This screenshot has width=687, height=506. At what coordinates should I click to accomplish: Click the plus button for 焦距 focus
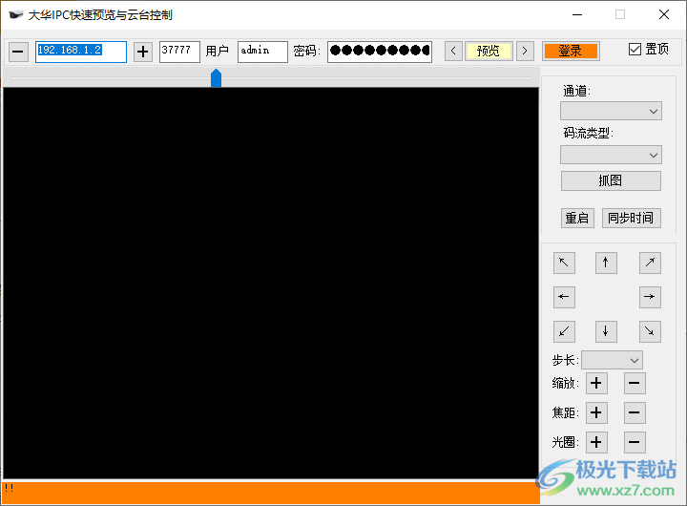pos(596,412)
